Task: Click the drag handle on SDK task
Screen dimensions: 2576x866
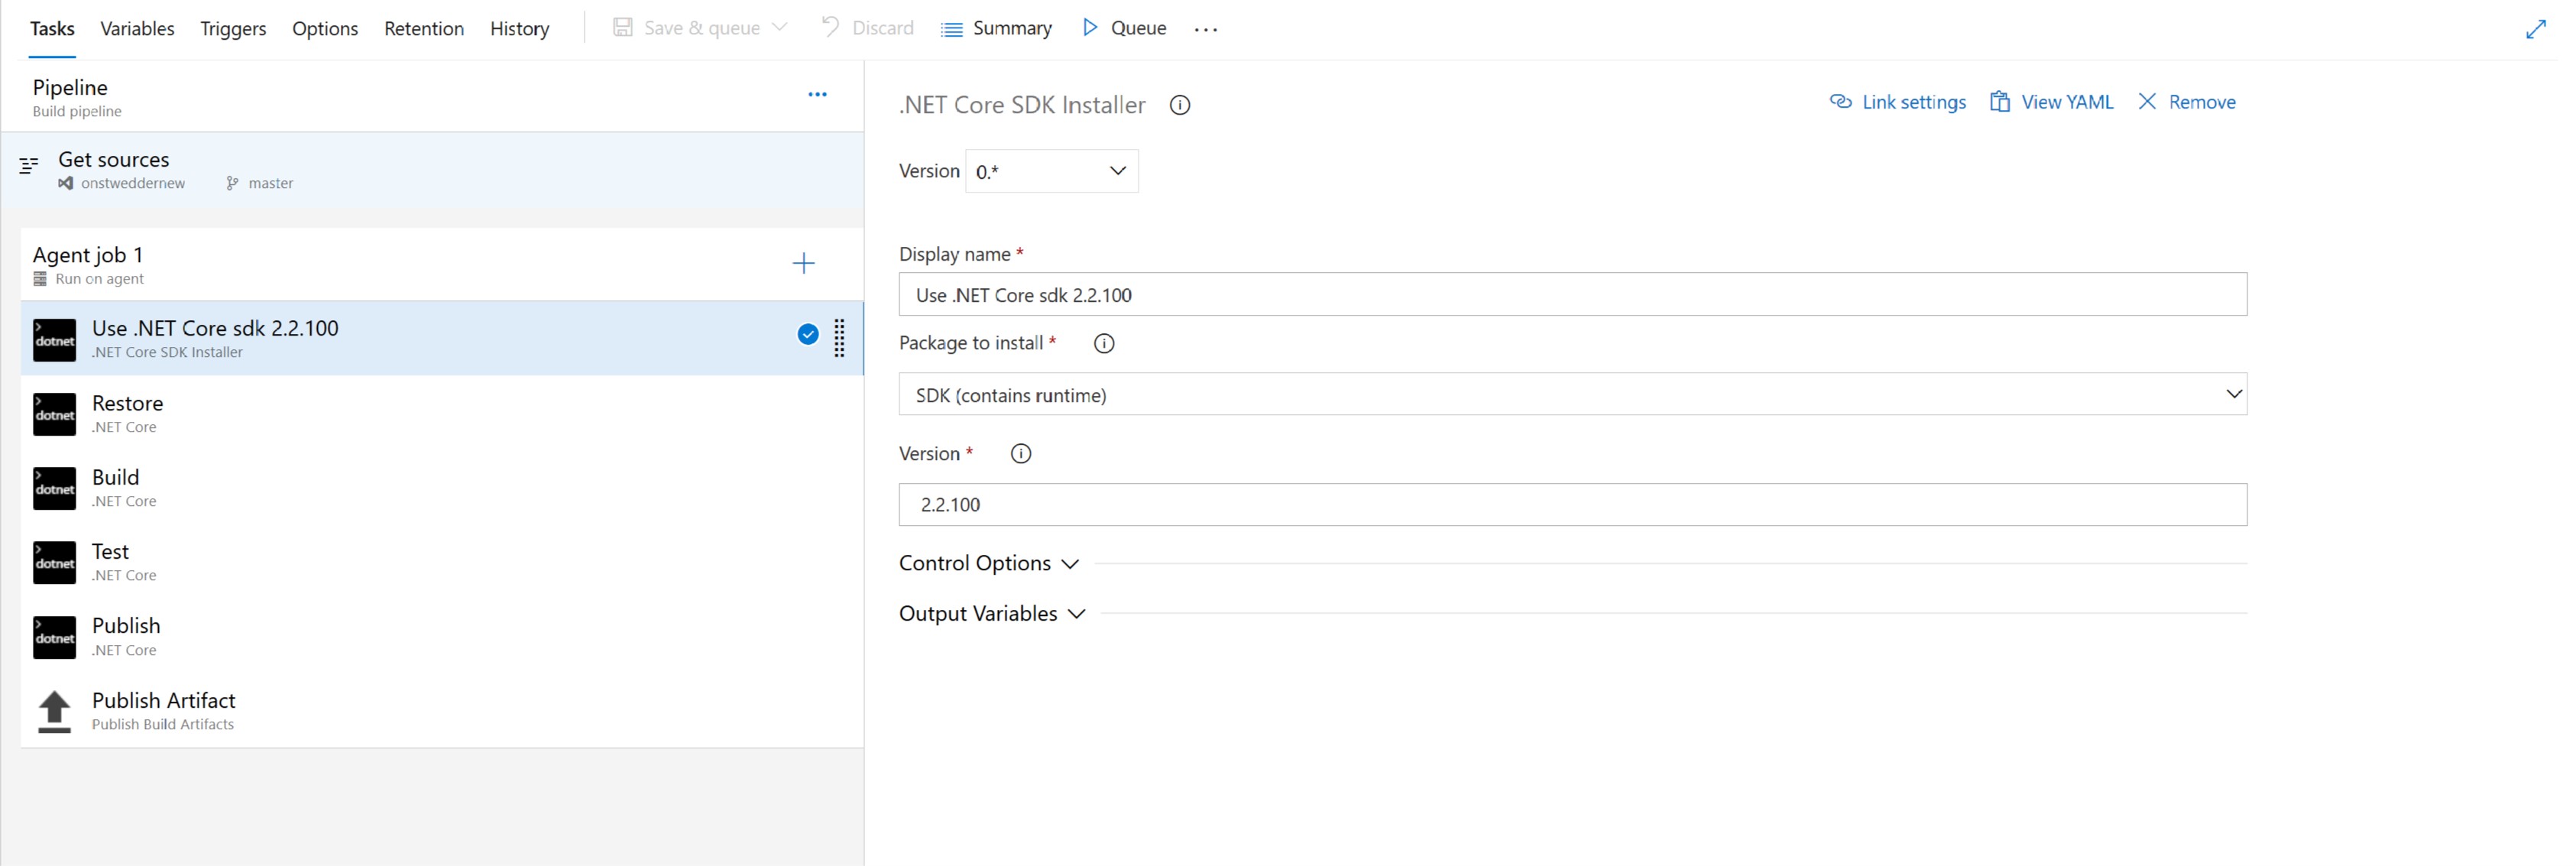Action: pos(839,338)
